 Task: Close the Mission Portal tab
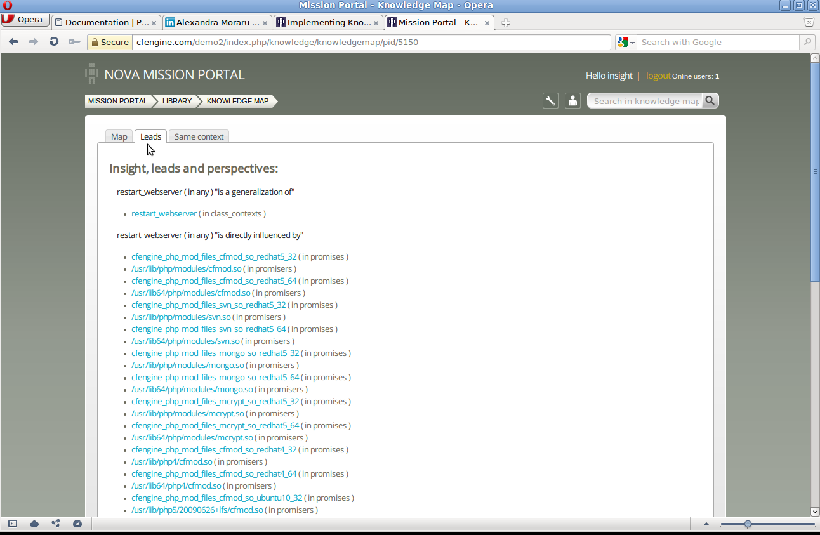pos(487,23)
